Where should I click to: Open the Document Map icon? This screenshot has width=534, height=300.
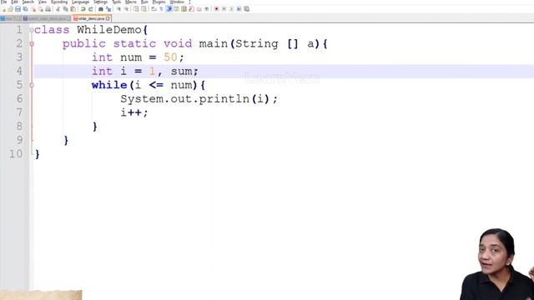click(184, 9)
